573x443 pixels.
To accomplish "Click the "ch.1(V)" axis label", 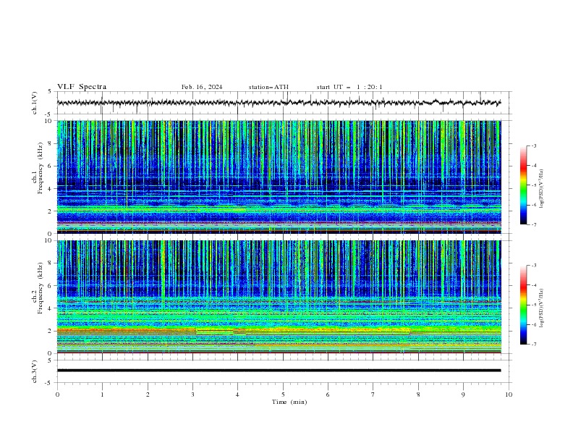I will coord(35,103).
